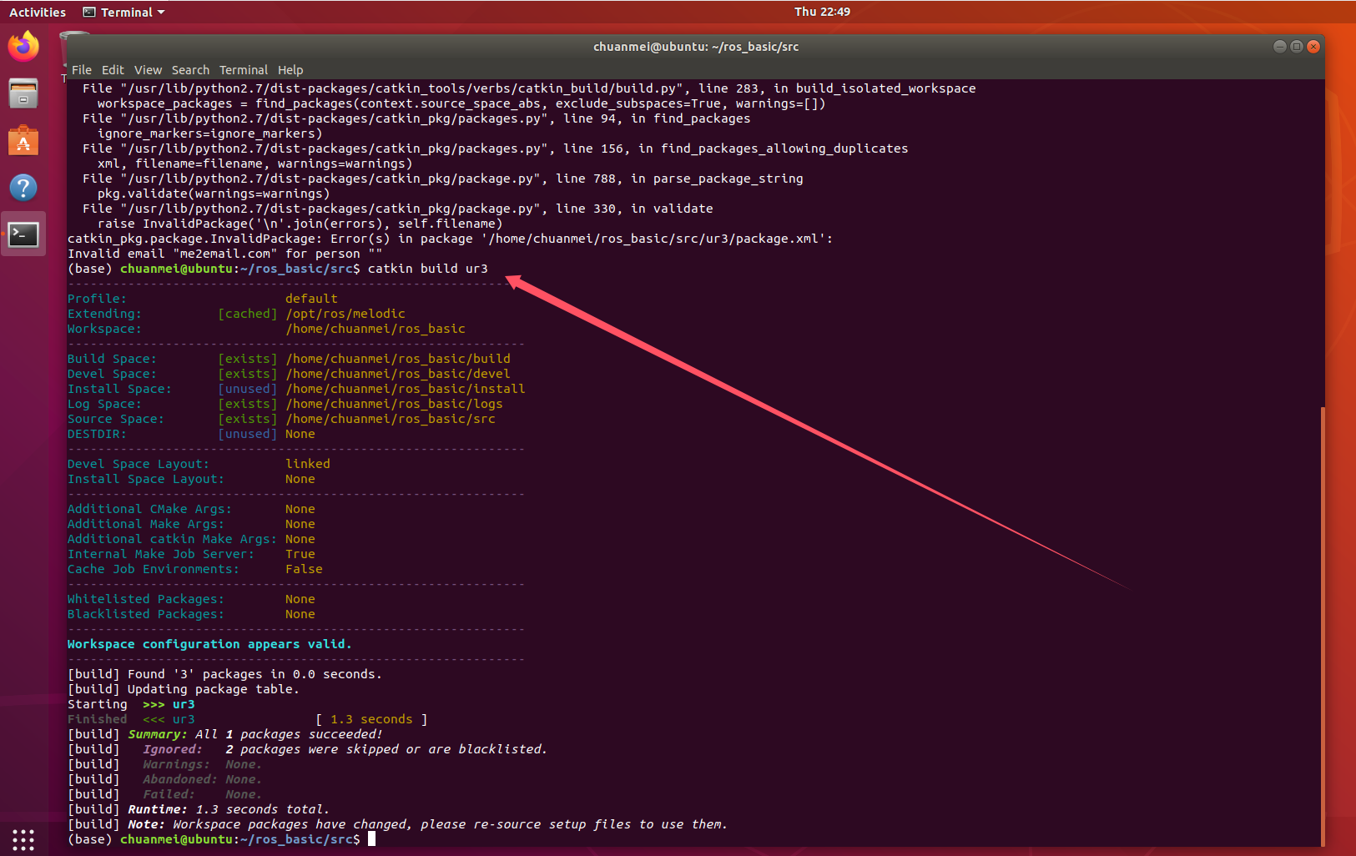This screenshot has width=1356, height=856.
Task: Open the Show Applications grid
Action: 23,839
